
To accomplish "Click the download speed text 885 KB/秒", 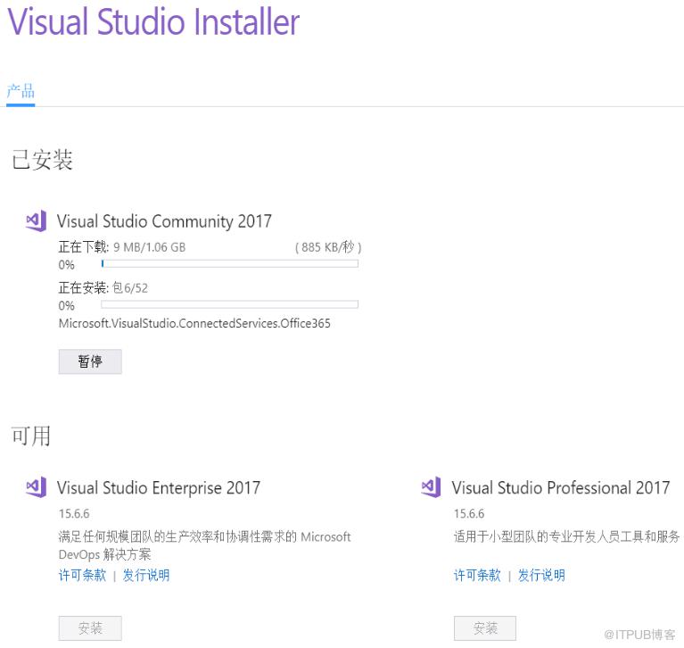I will pos(328,247).
